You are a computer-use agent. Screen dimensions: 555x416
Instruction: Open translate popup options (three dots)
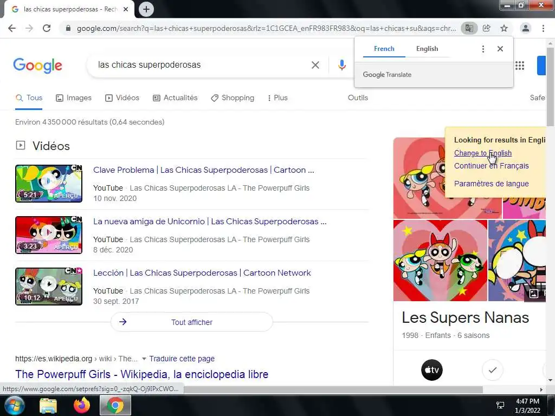(x=483, y=49)
